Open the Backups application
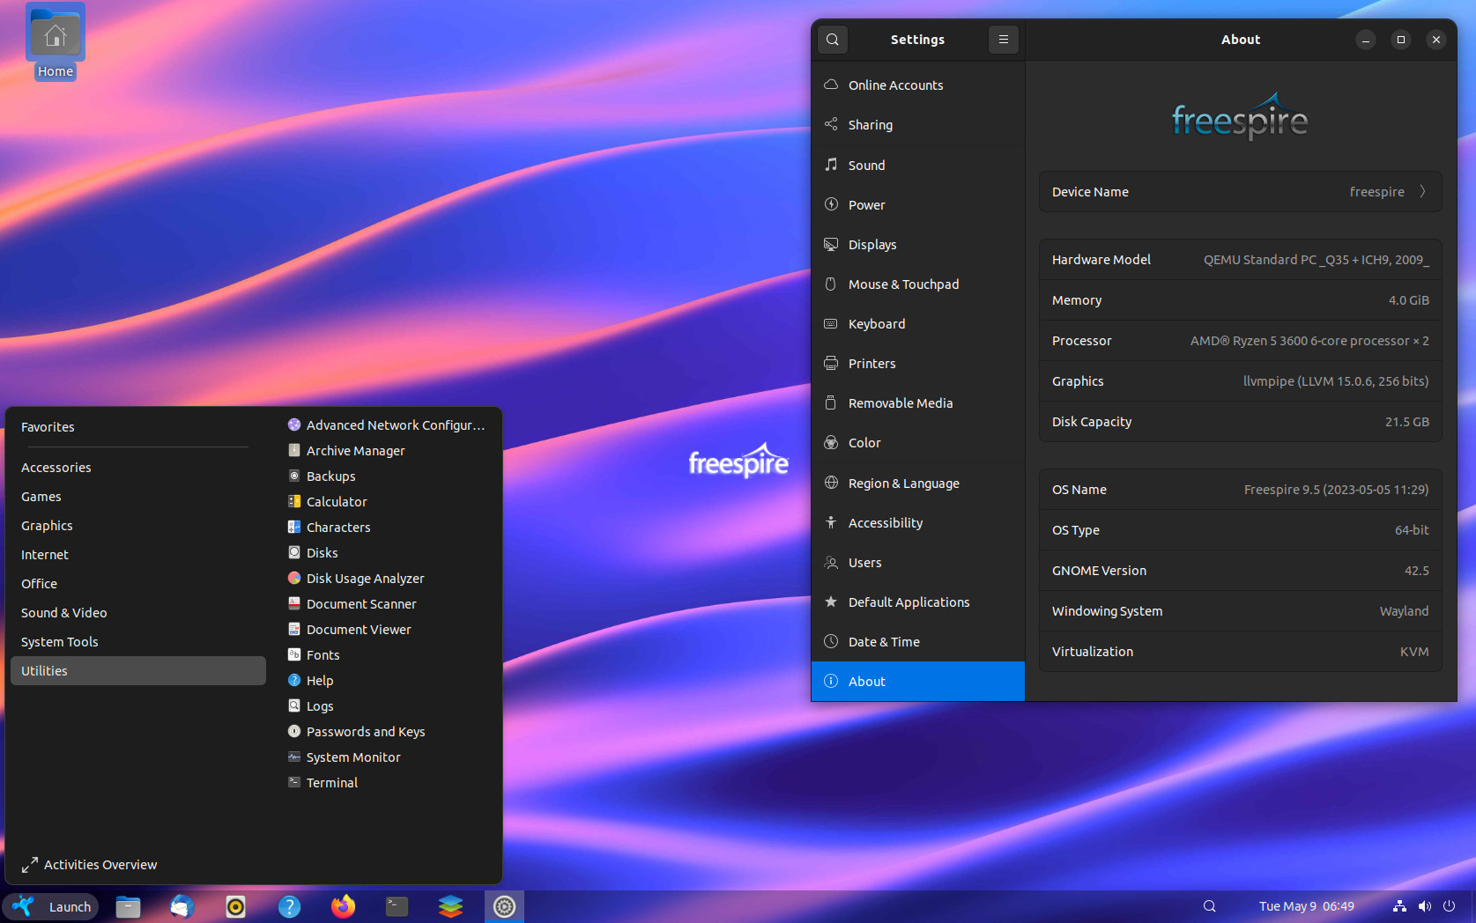 point(388,476)
